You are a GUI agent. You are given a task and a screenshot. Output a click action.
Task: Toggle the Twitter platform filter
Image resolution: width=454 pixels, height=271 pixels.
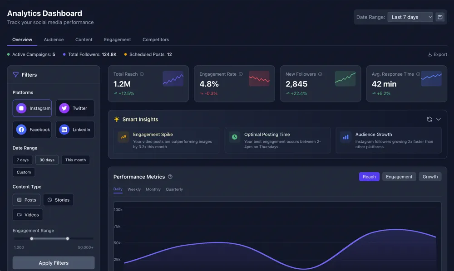click(x=75, y=108)
